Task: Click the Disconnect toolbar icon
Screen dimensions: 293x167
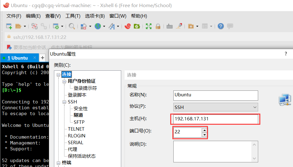Action: click(35, 26)
